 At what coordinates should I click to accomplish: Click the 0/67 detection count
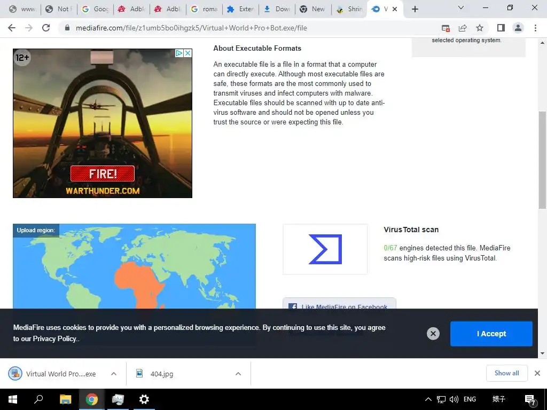tap(390, 248)
